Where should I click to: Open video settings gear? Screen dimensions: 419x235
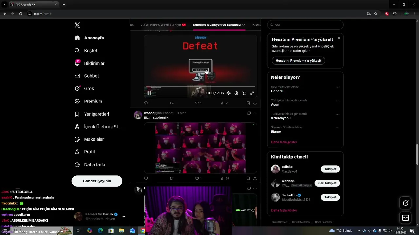pyautogui.click(x=236, y=93)
